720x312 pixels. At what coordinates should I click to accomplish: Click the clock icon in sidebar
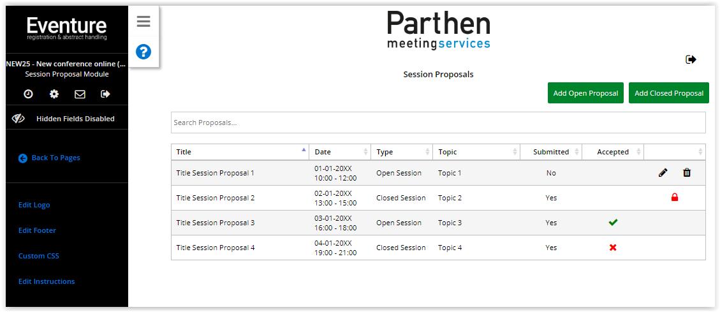[29, 94]
